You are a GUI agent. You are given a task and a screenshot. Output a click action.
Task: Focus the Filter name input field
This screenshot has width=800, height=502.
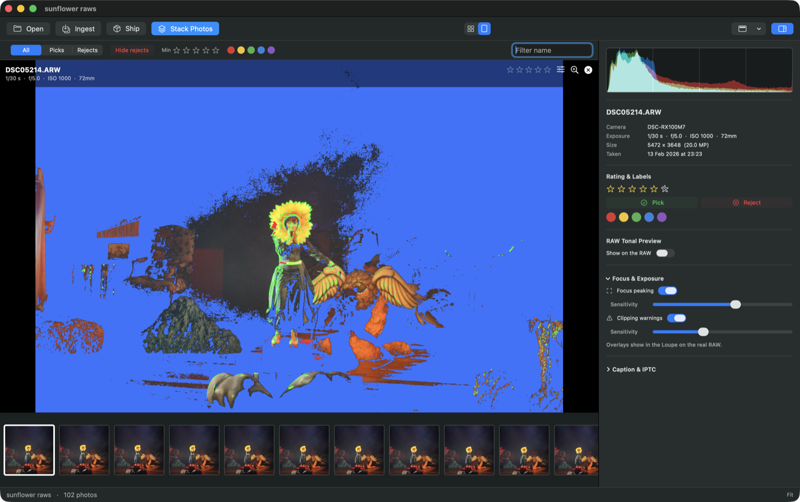point(552,50)
